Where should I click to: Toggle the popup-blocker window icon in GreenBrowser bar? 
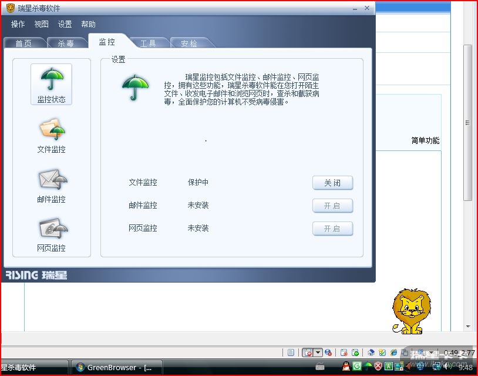point(308,352)
